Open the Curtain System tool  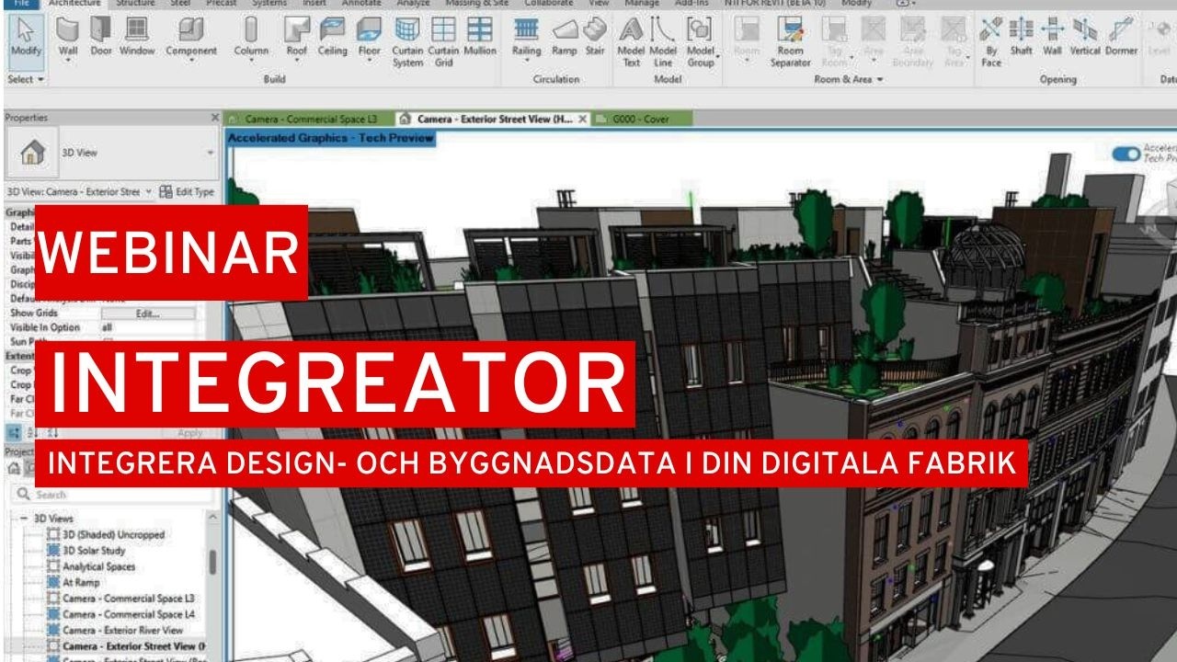pos(407,43)
